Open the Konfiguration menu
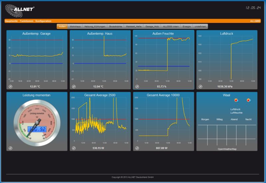Image resolution: width=266 pixels, height=183 pixels. click(44, 21)
